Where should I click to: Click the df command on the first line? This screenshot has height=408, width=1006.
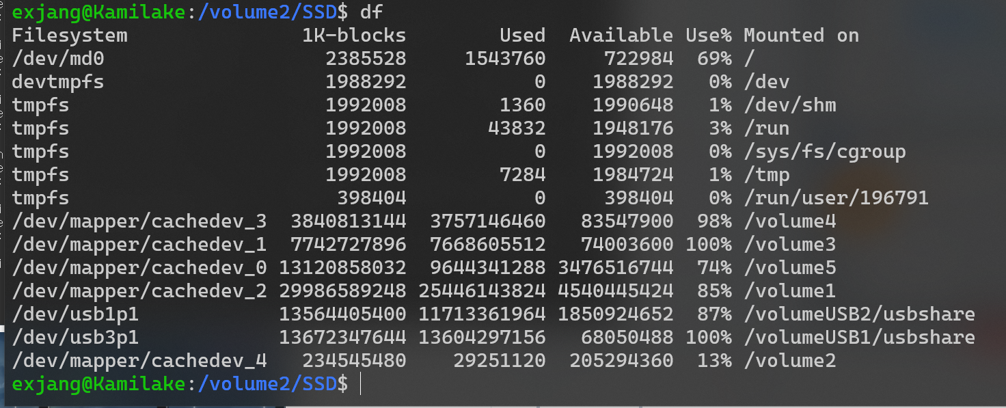371,12
